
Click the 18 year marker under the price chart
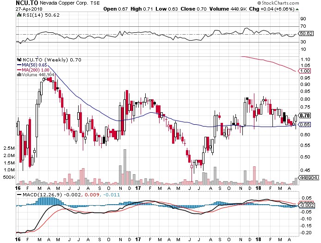259,188
